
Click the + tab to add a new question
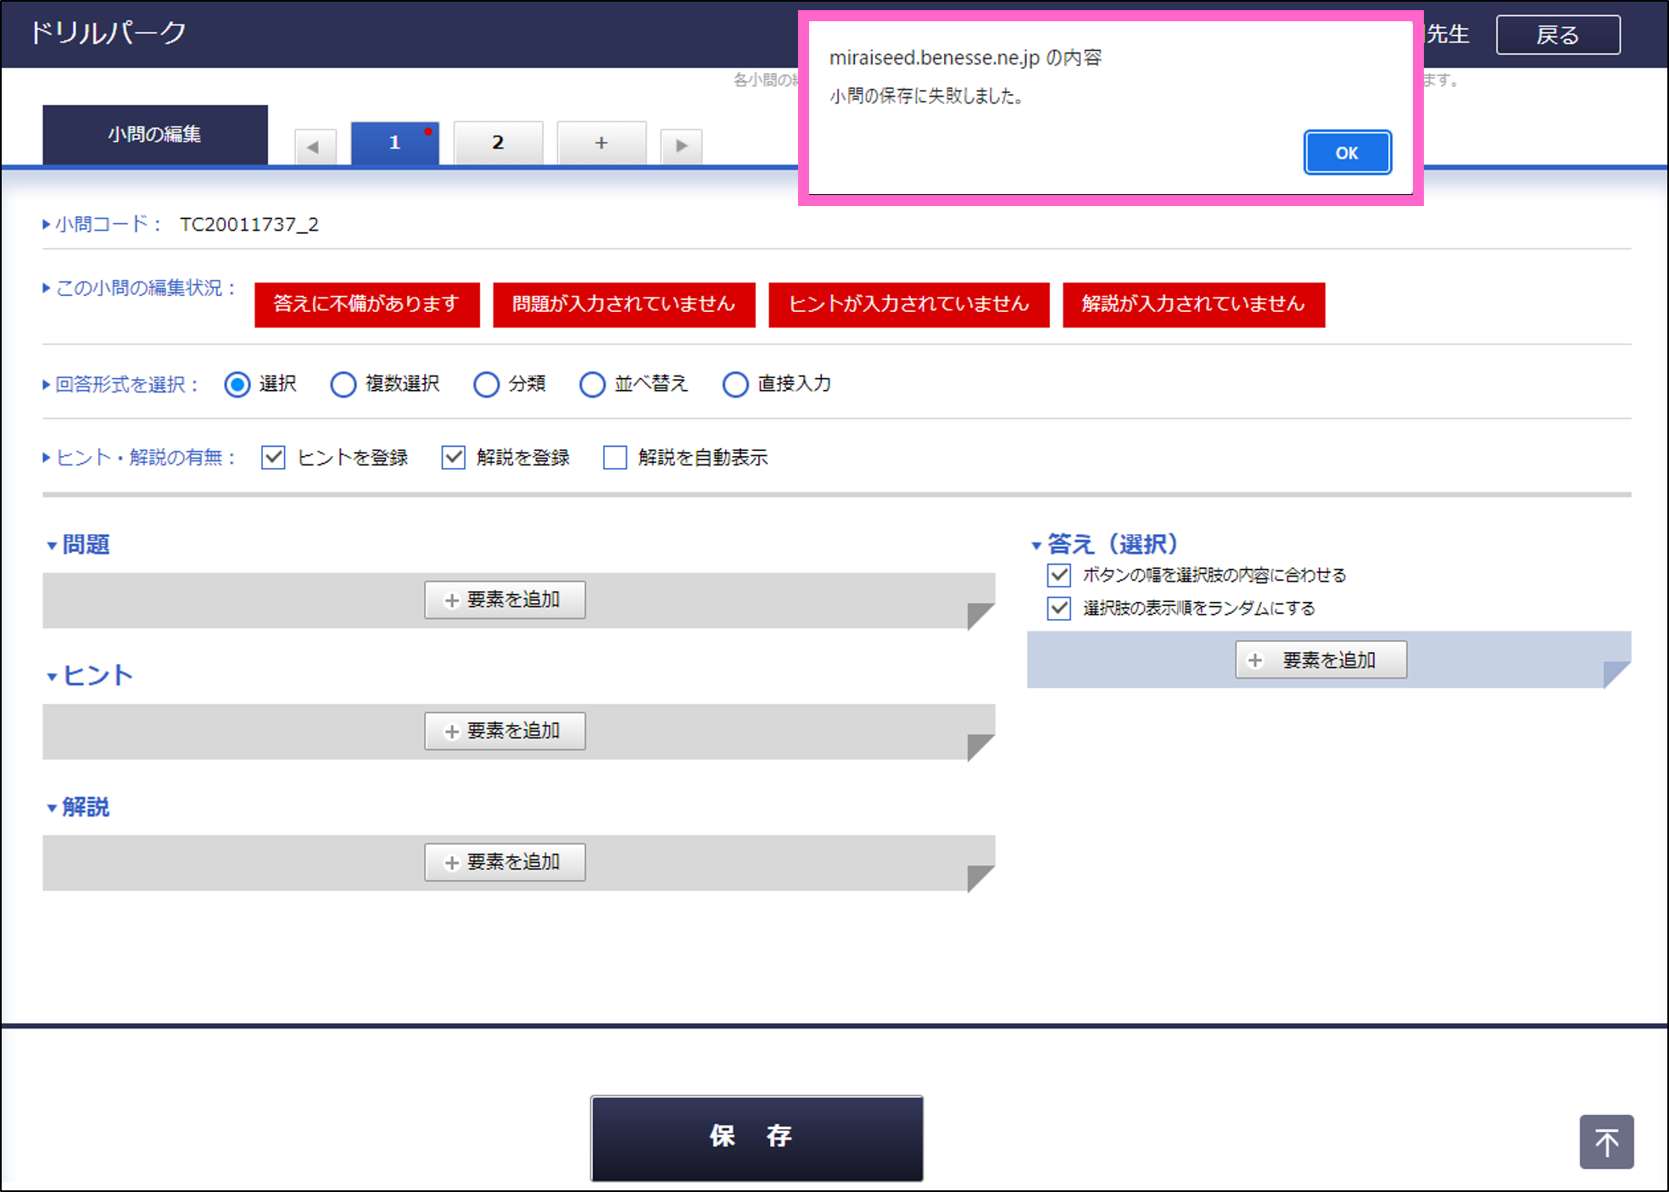[x=601, y=143]
